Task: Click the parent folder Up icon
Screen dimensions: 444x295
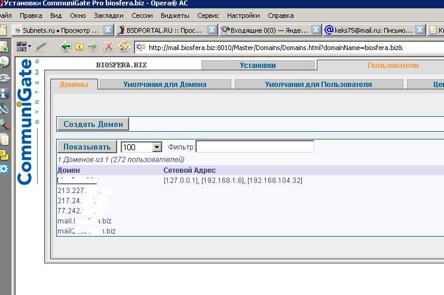Action: [x=79, y=46]
